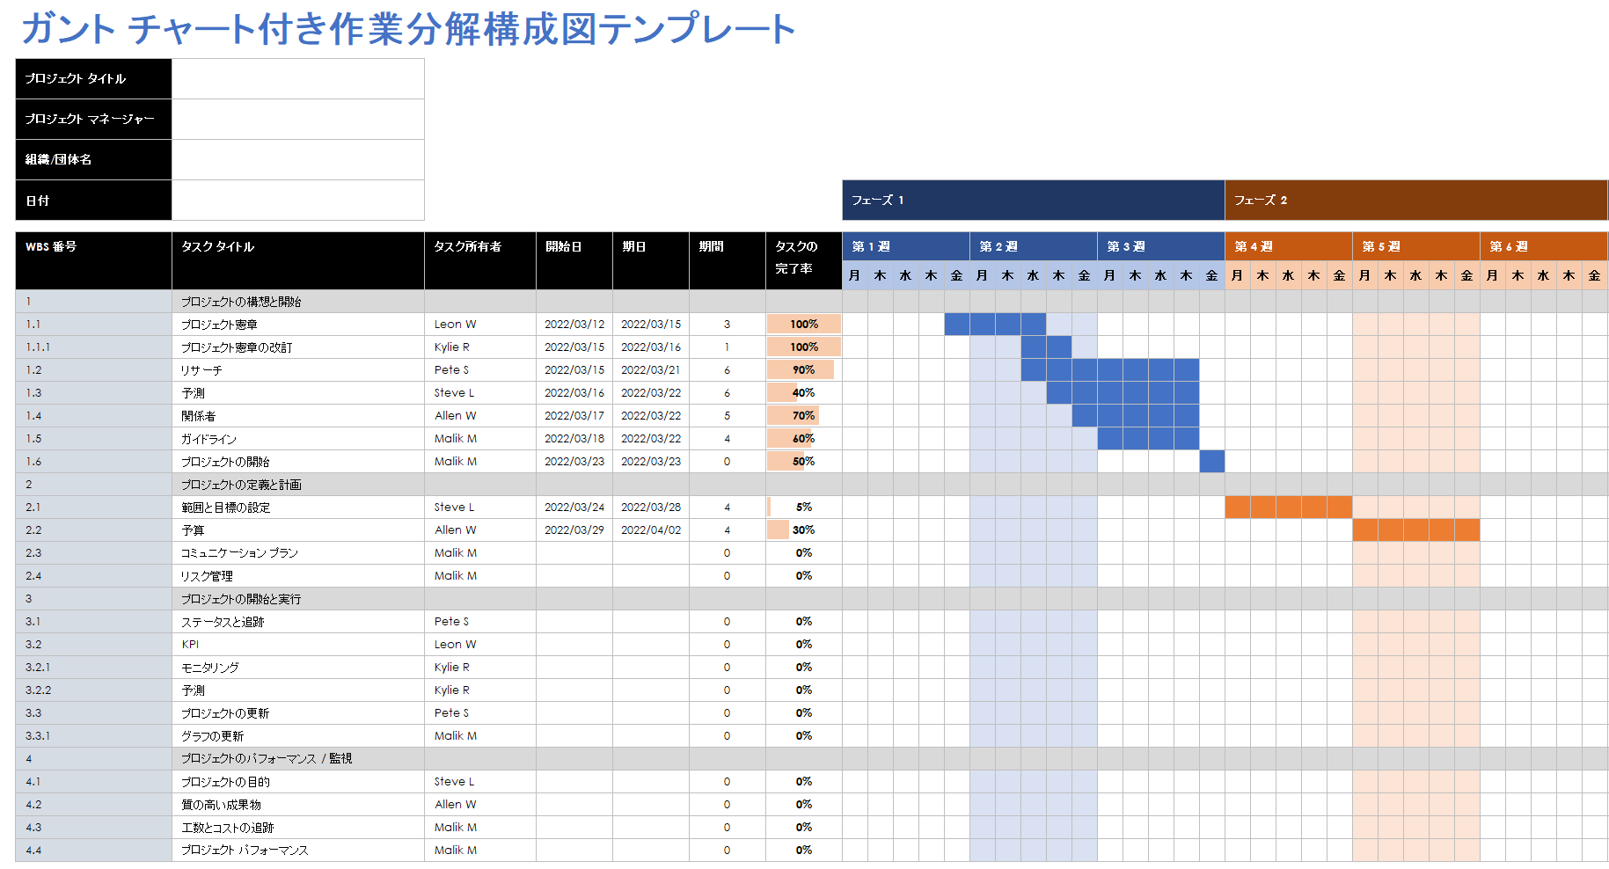Image resolution: width=1609 pixels, height=869 pixels.
Task: Click the 日付 input cell
Action: tap(298, 201)
